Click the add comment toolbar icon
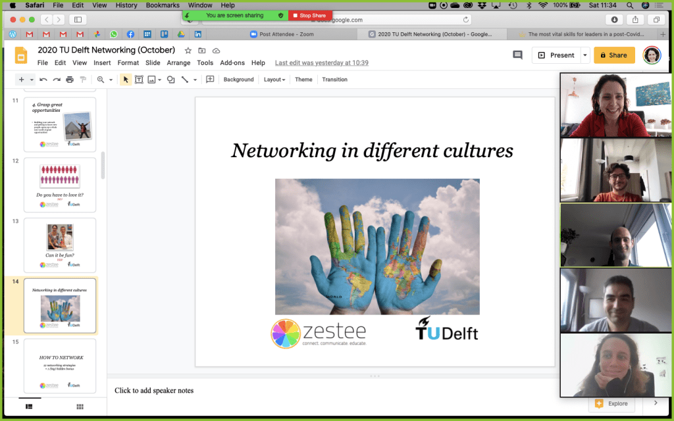 coord(210,80)
